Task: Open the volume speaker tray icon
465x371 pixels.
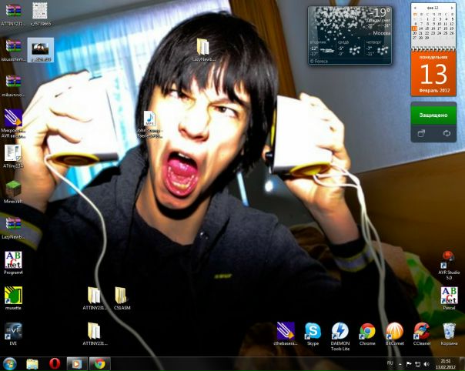Action: click(x=426, y=363)
